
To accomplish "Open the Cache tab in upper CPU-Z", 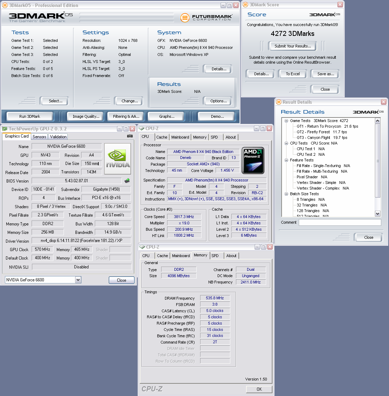I will (161, 137).
